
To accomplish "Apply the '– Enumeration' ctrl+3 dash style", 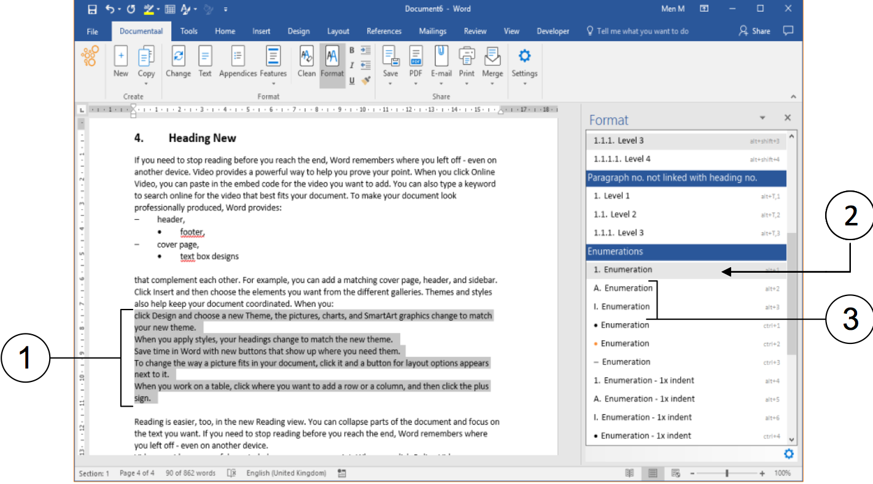I will [x=686, y=362].
